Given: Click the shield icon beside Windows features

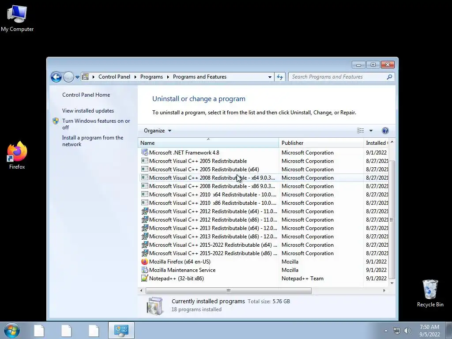Looking at the screenshot, I should coord(56,121).
